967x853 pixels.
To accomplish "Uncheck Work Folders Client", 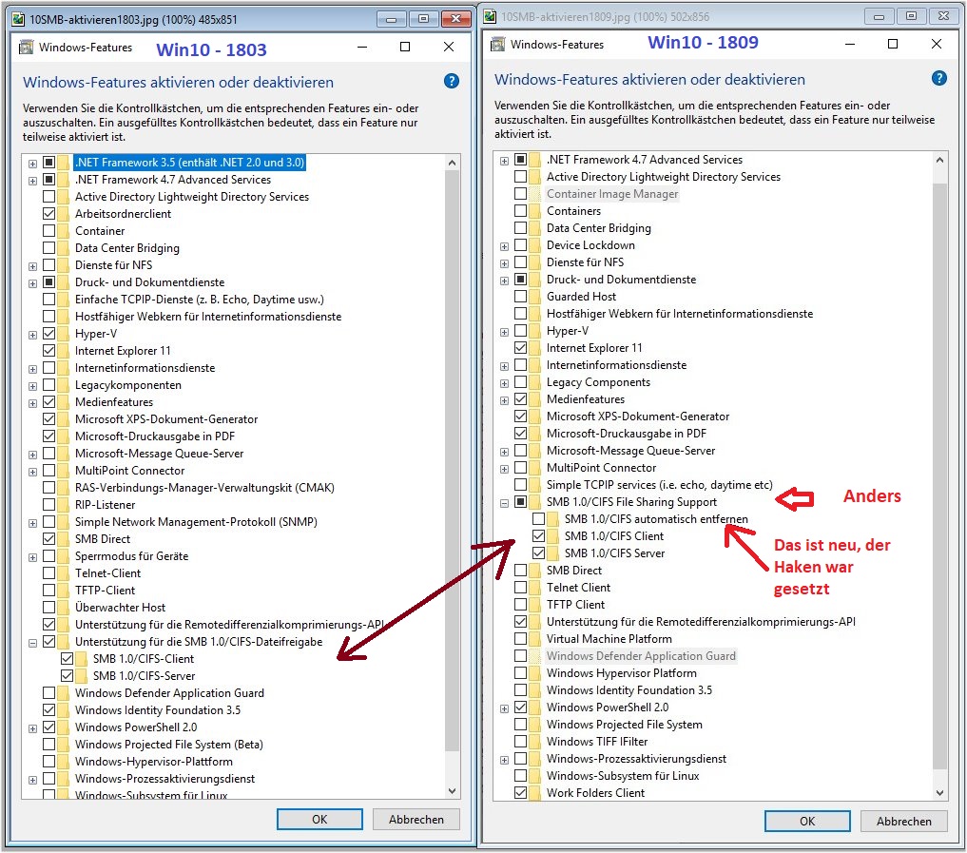I will coord(520,792).
